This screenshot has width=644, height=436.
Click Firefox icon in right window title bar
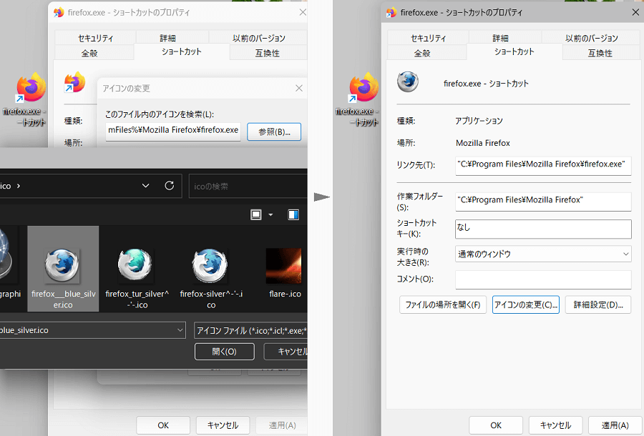point(392,12)
